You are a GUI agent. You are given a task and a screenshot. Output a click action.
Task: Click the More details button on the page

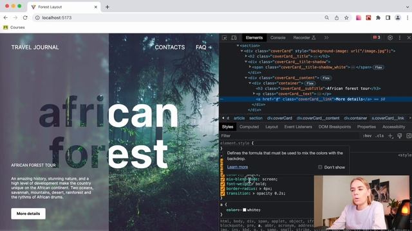(28, 214)
